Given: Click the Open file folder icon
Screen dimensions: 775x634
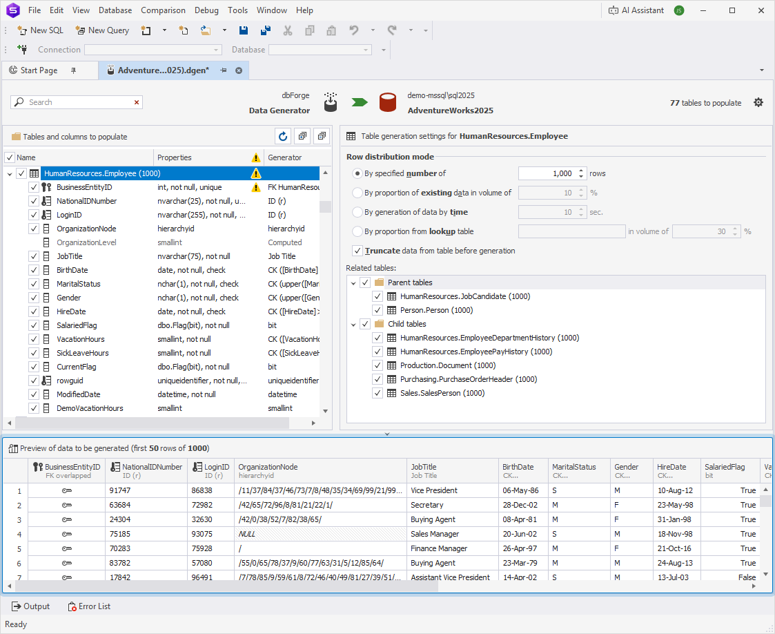Looking at the screenshot, I should (206, 30).
